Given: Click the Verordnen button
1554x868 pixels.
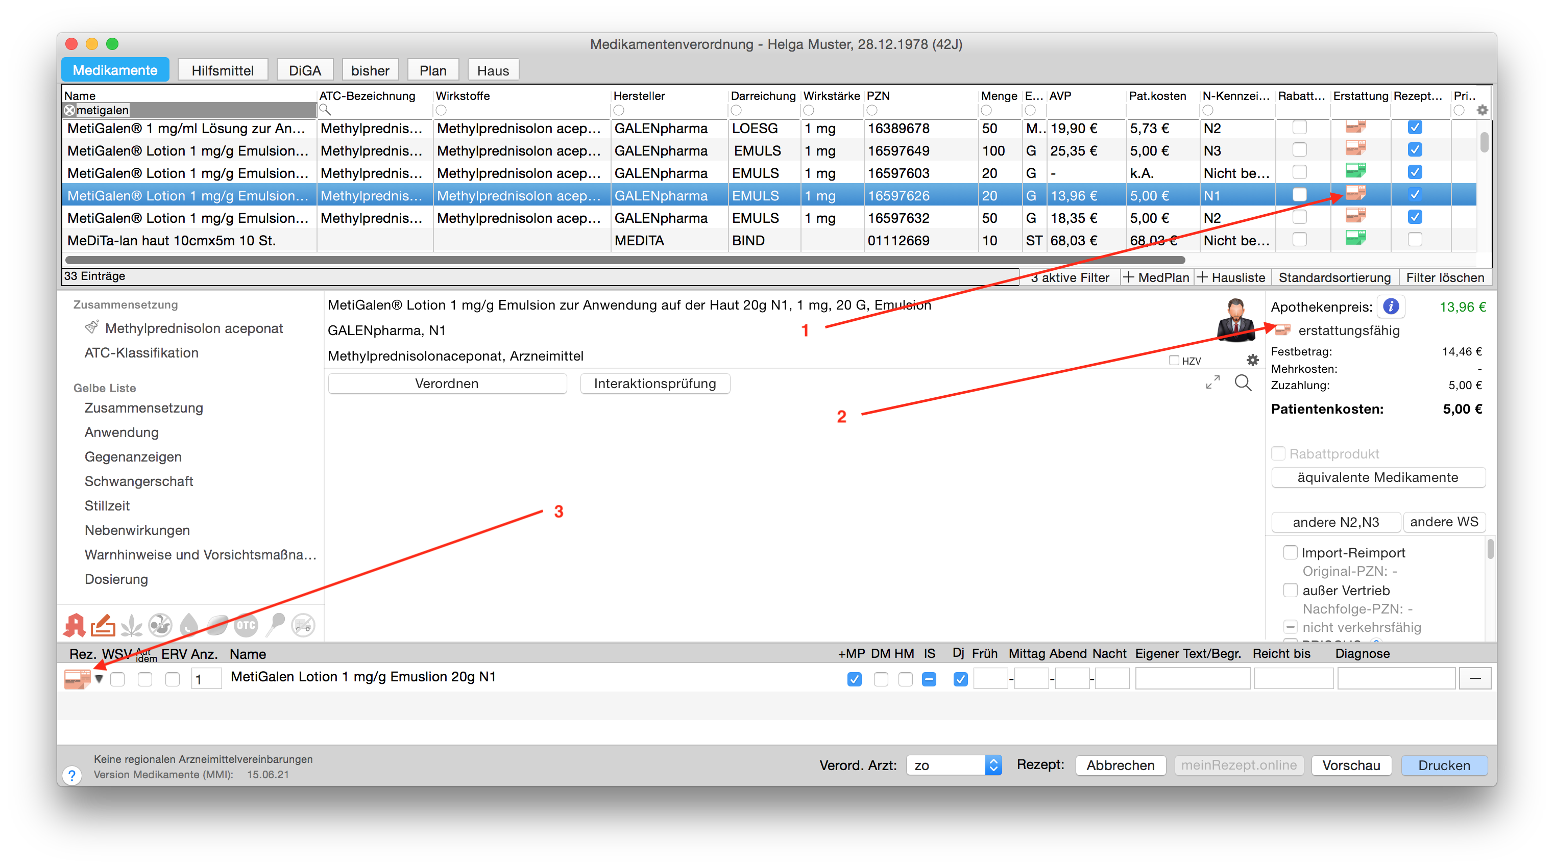Looking at the screenshot, I should pos(447,384).
